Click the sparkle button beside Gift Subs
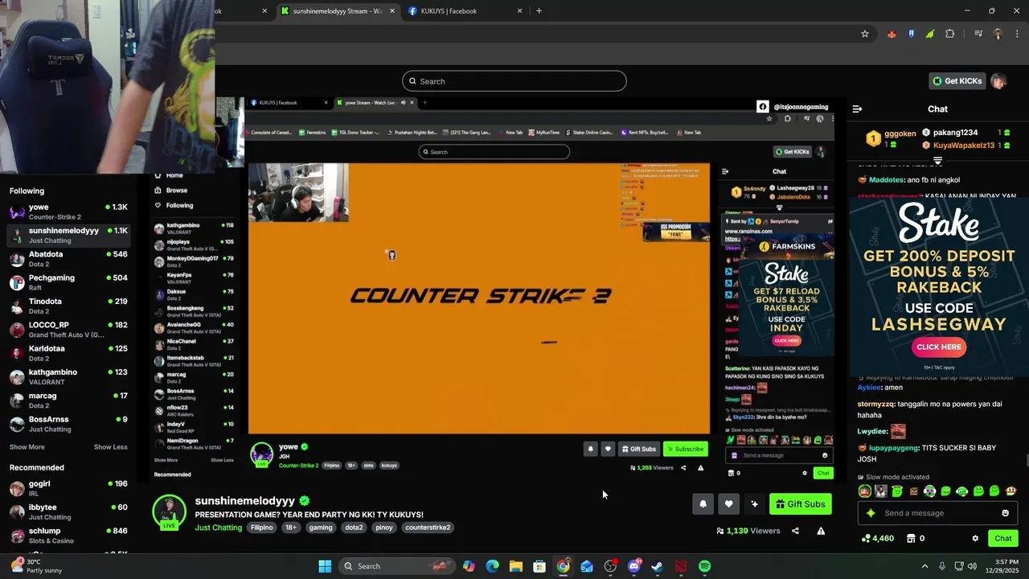1029x579 pixels. pos(754,504)
